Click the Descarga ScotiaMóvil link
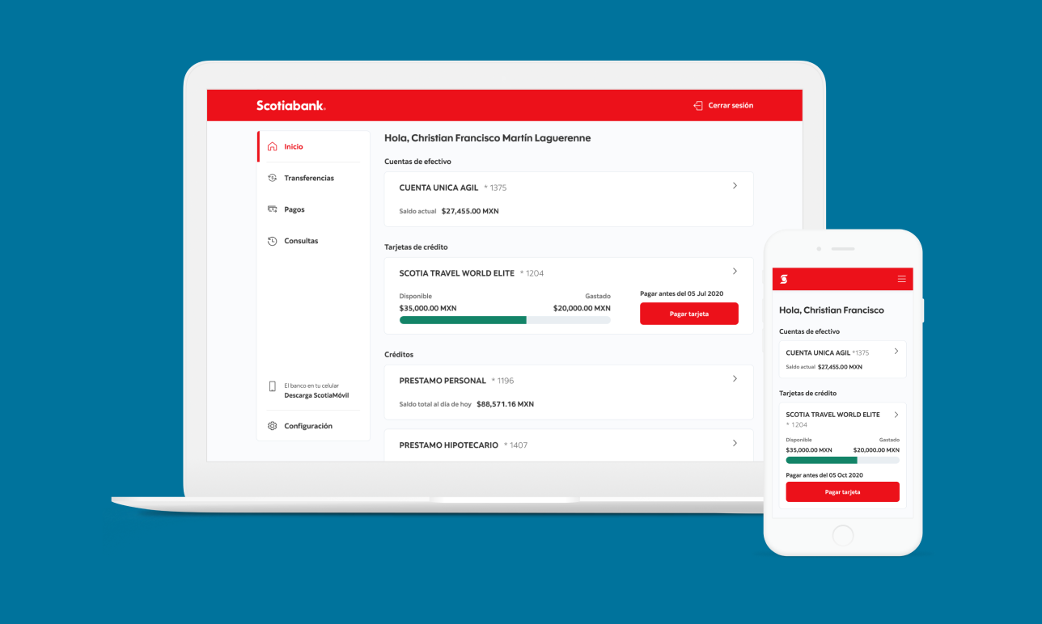This screenshot has height=624, width=1042. [x=316, y=395]
